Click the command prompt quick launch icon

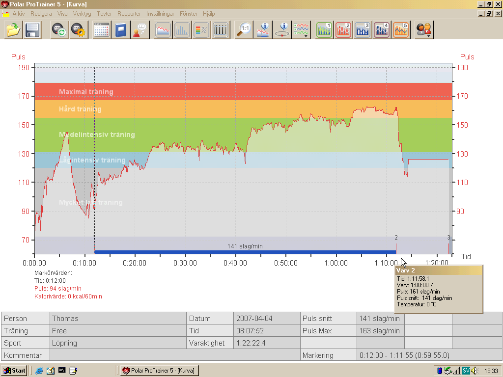pyautogui.click(x=62, y=371)
